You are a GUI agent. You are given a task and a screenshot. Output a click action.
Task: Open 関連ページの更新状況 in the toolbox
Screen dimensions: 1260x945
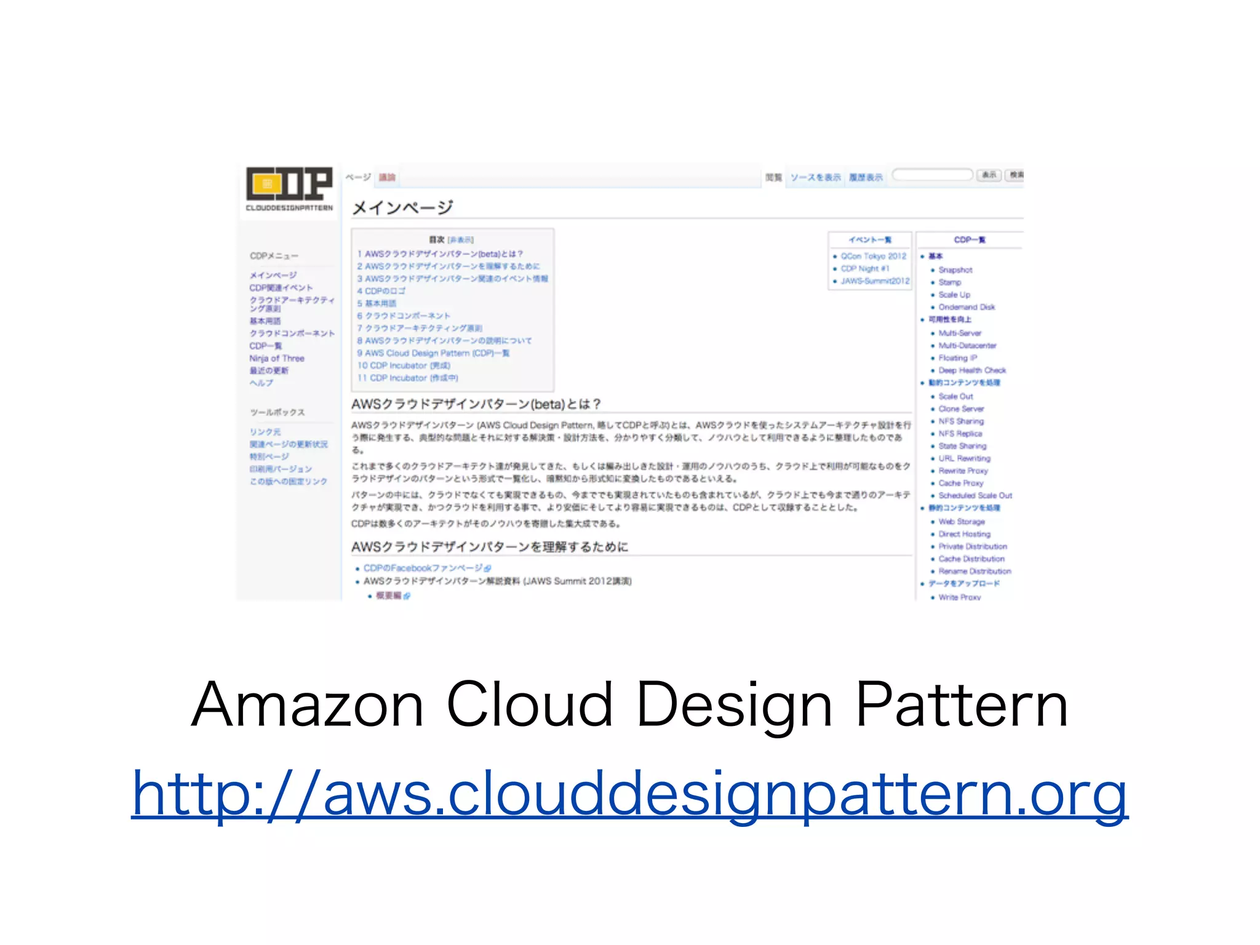pyautogui.click(x=289, y=444)
